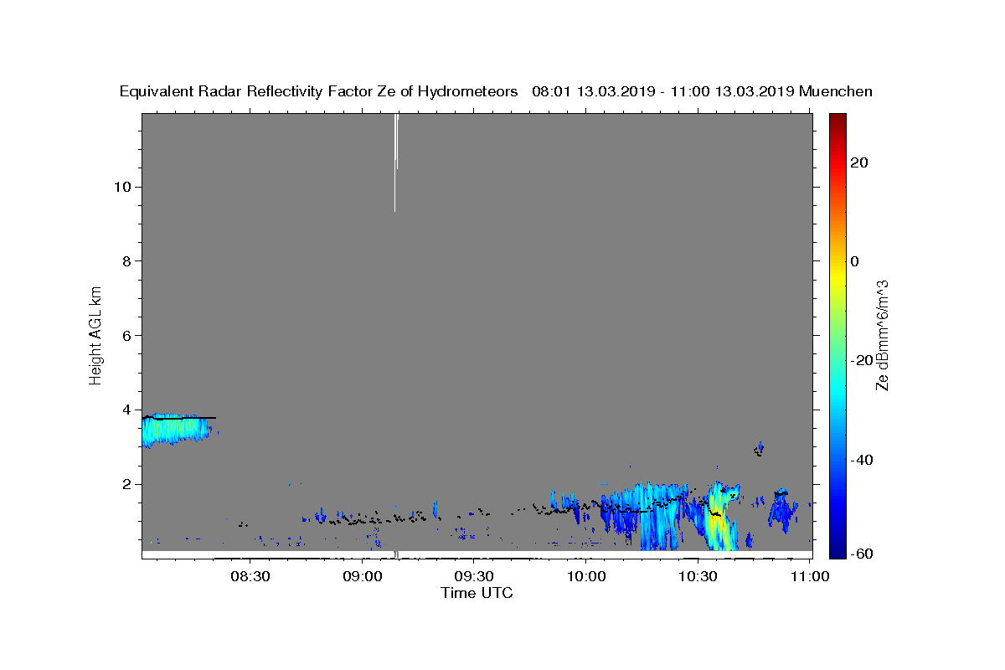1005x670 pixels.
Task: Click the 08:30 time tick label
Action: tap(252, 576)
